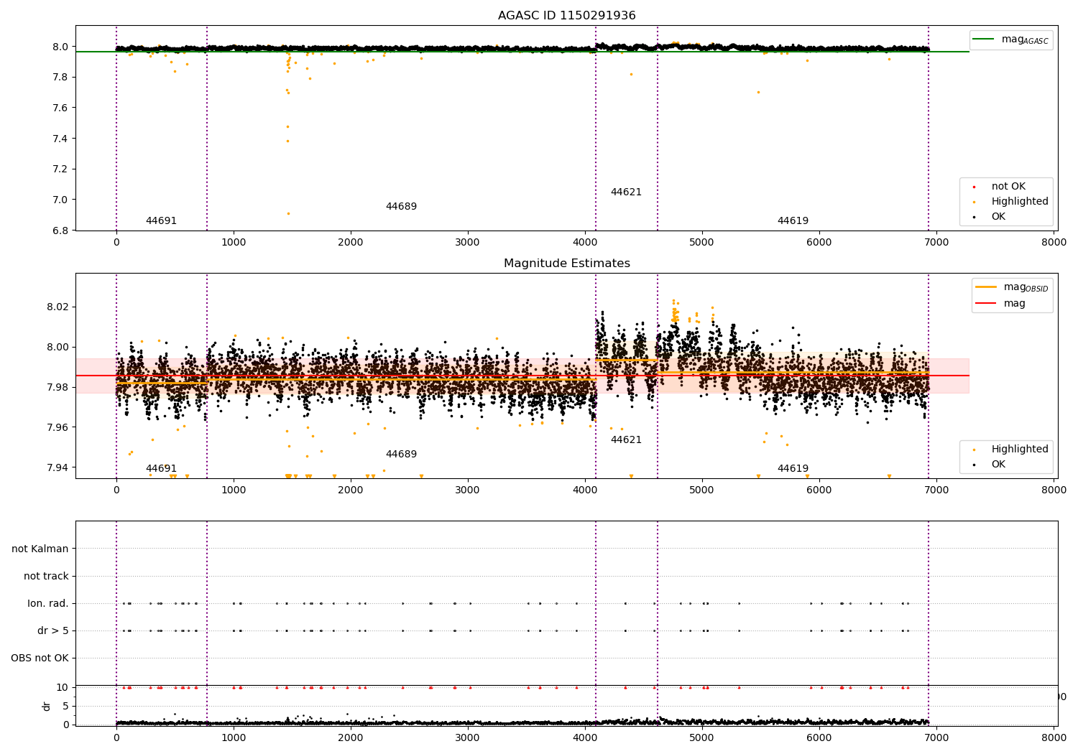Select OBSID label 44619 in top plot
Screen dimensions: 1078x754
tap(793, 221)
